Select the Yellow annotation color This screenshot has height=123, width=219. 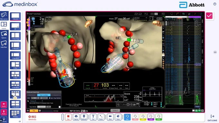tap(143, 117)
